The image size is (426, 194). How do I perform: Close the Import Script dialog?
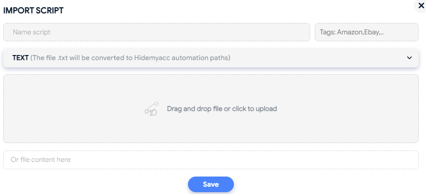(x=421, y=6)
